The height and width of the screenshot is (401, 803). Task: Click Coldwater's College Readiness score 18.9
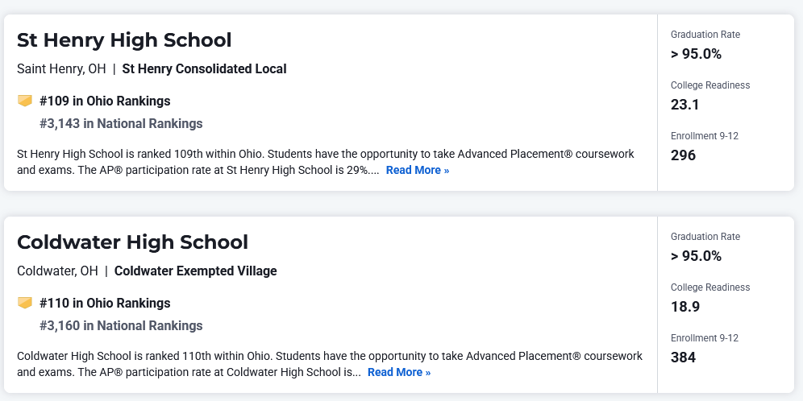684,307
